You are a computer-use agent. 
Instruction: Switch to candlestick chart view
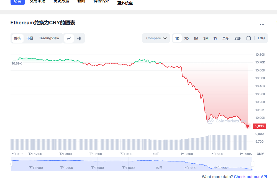point(79,38)
